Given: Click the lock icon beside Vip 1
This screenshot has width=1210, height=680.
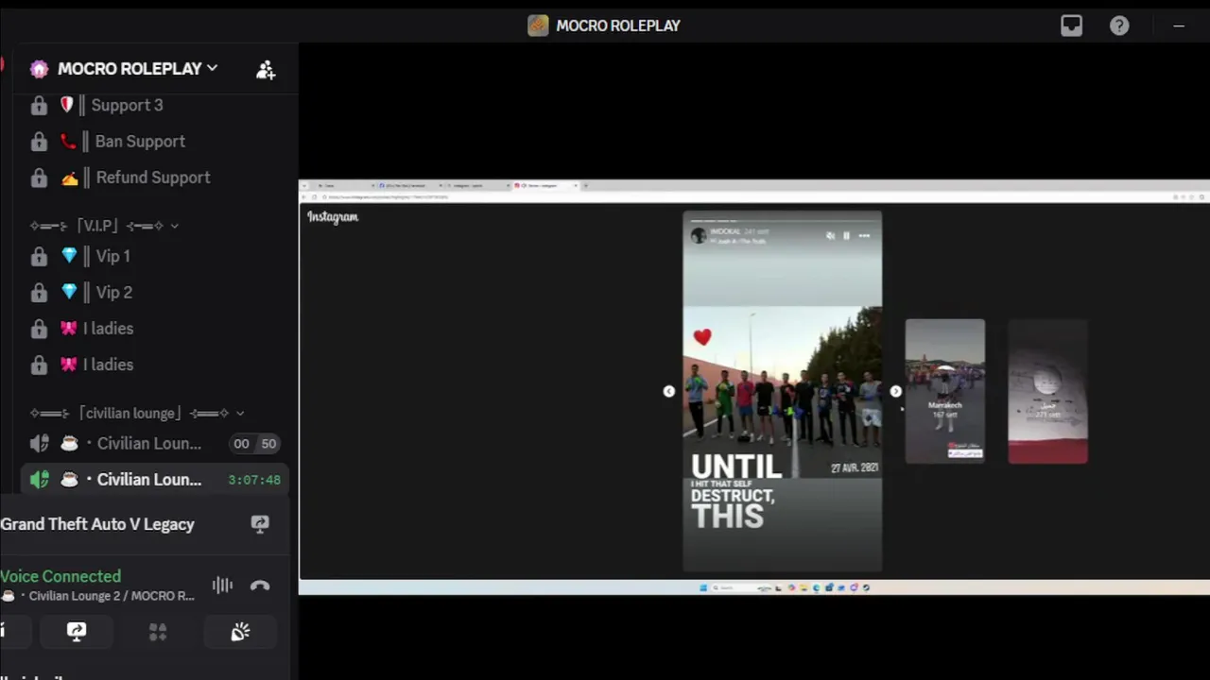Looking at the screenshot, I should [x=39, y=256].
